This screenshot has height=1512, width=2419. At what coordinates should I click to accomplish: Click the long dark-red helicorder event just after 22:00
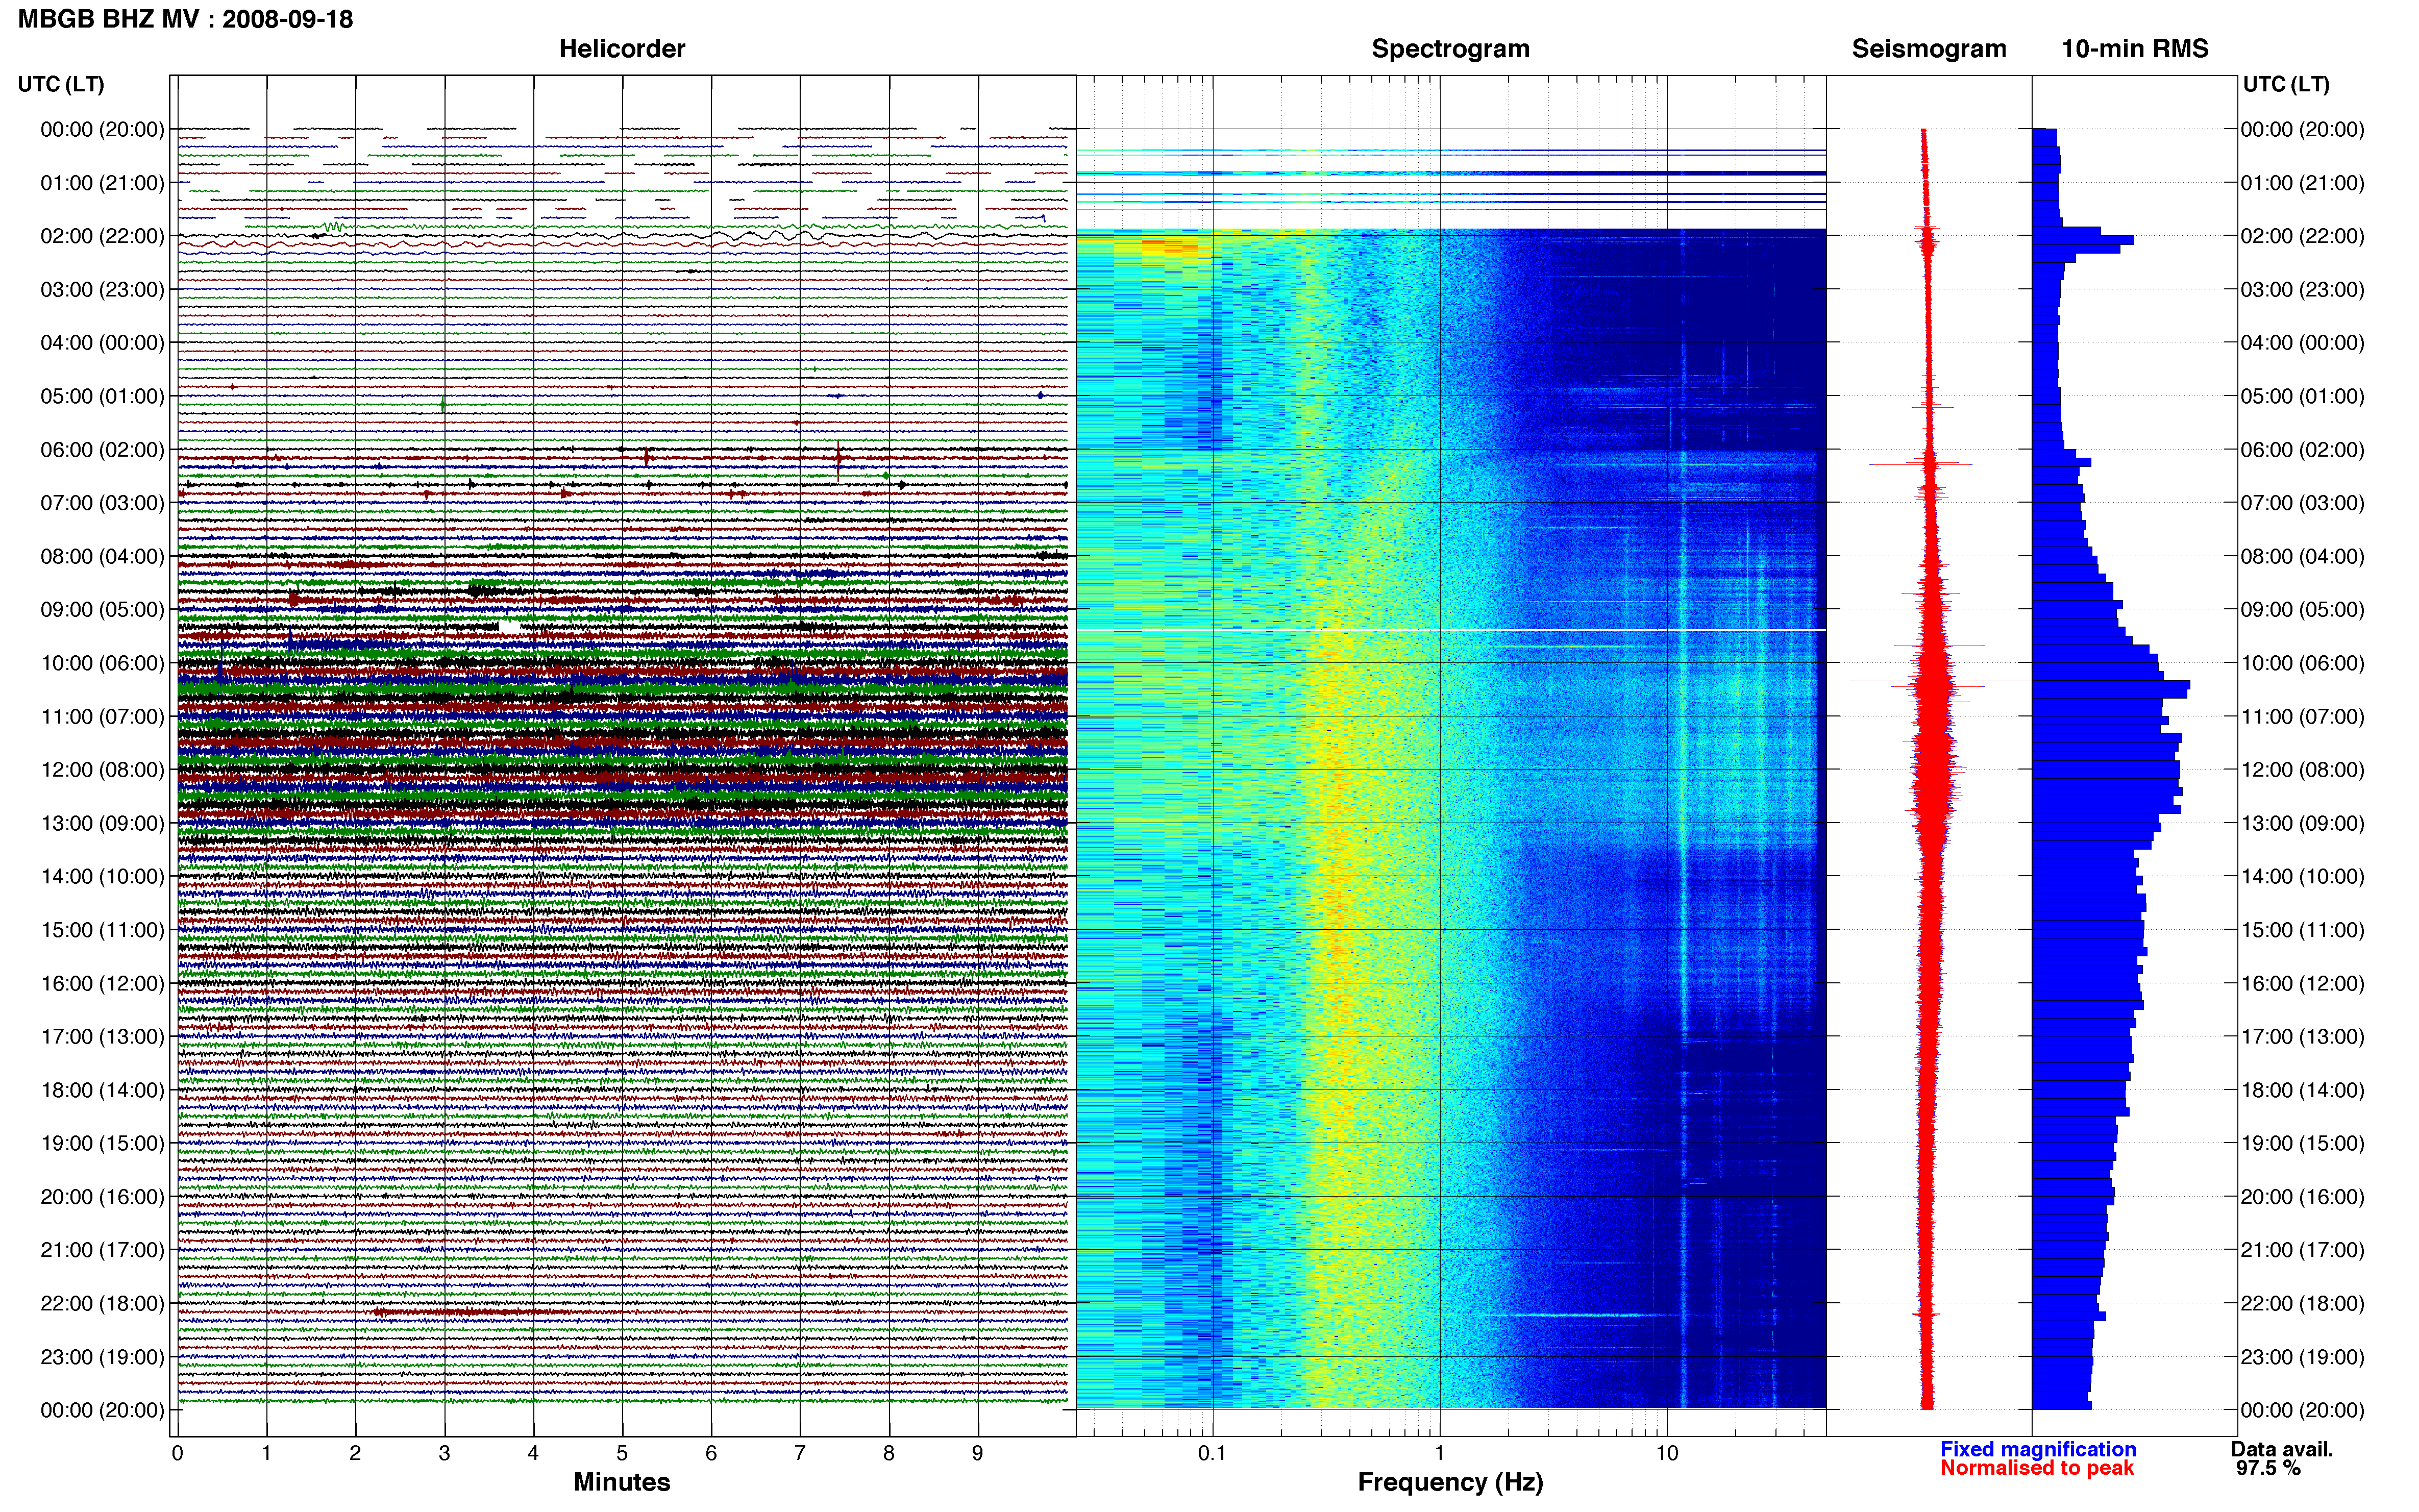click(x=472, y=1311)
